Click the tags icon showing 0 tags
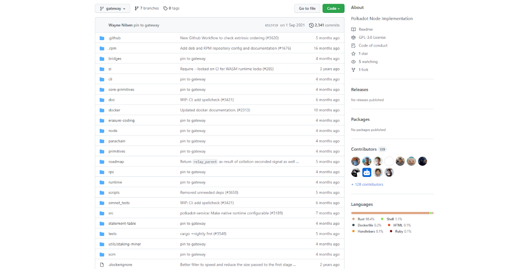Image resolution: width=525 pixels, height=269 pixels. click(166, 8)
